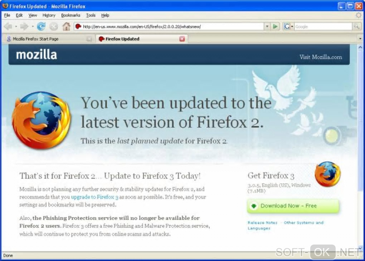Reload the current page
Viewport: 365px width, 261px height.
[41, 26]
